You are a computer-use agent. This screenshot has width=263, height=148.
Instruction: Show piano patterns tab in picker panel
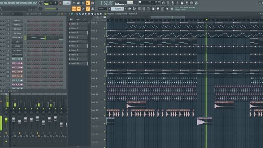pyautogui.click(x=71, y=19)
